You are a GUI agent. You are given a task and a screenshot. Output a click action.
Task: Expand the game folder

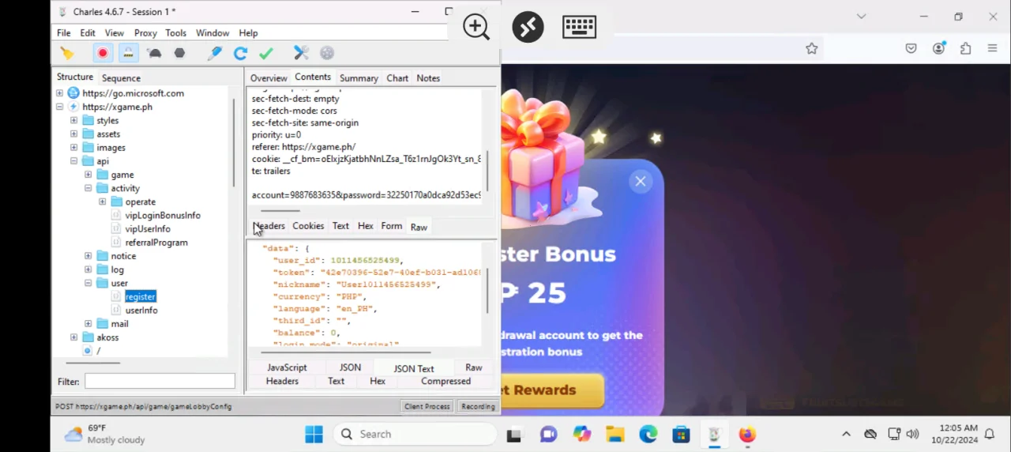click(x=88, y=175)
